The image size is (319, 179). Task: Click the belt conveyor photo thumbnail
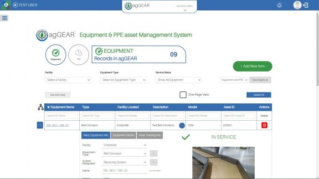pos(223,163)
